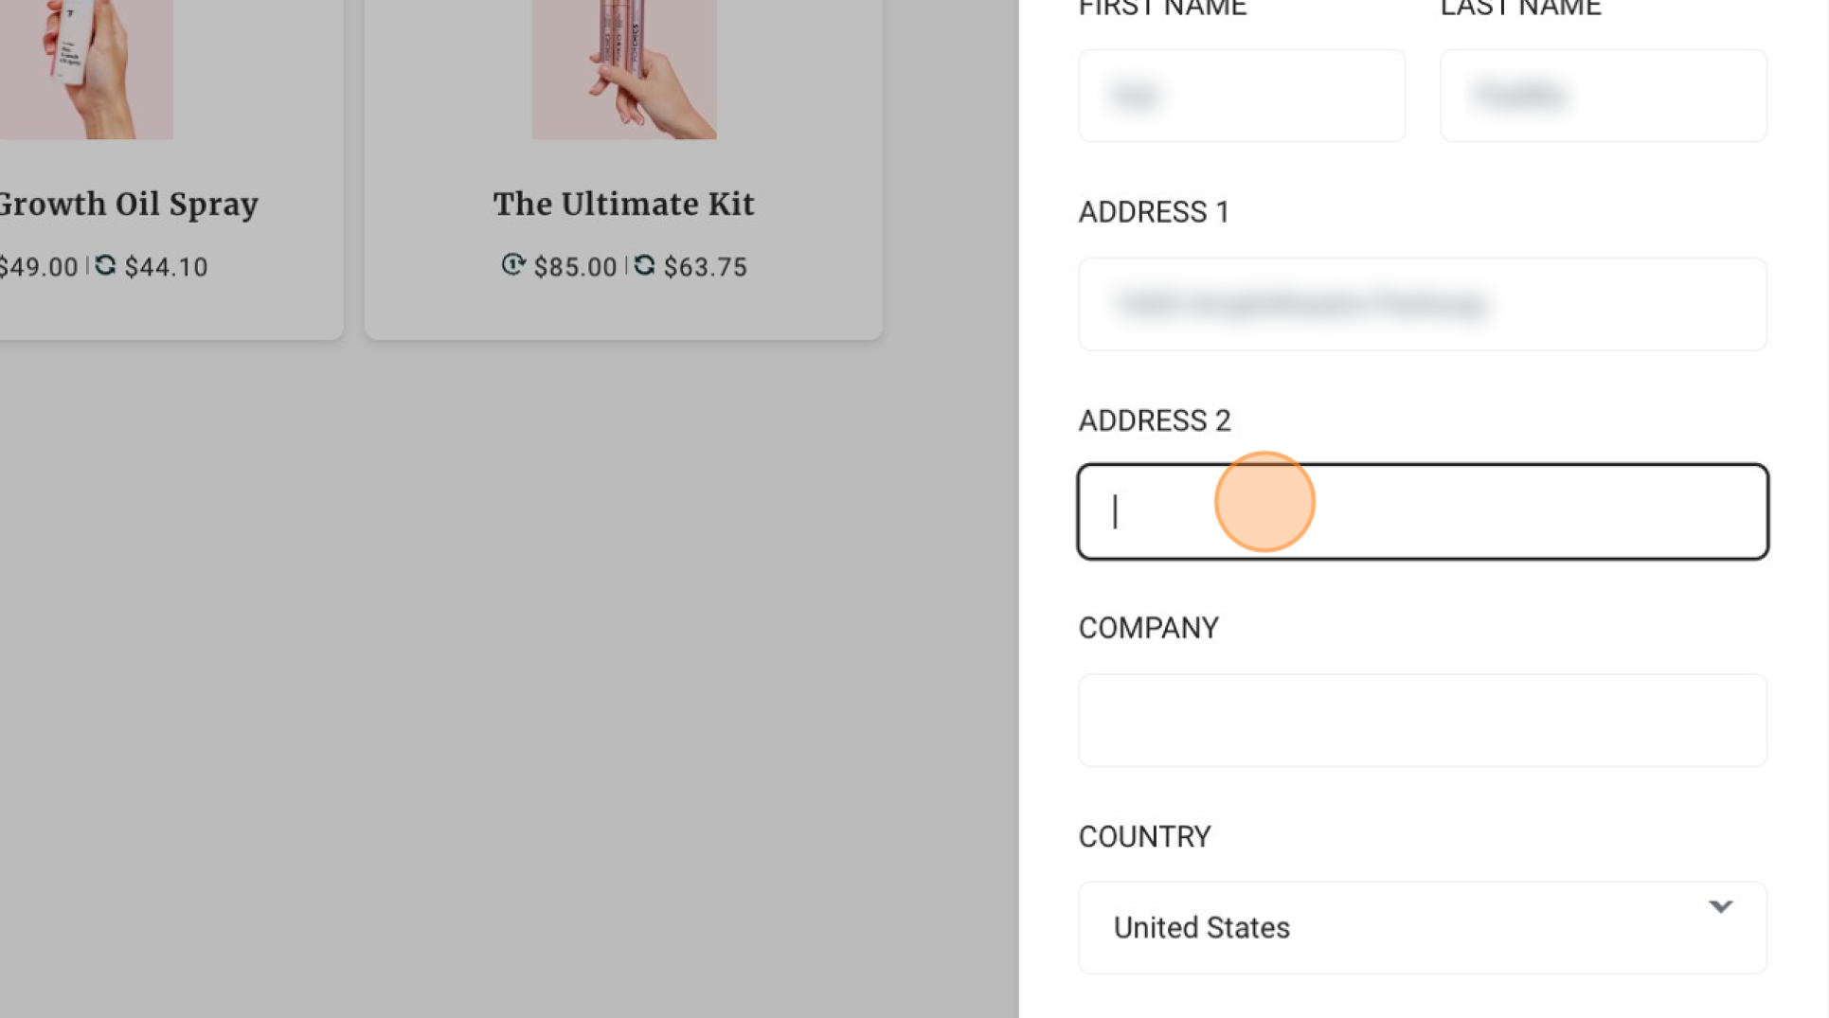Click one-time purchase icon beside $85.00
1829x1018 pixels.
(513, 265)
